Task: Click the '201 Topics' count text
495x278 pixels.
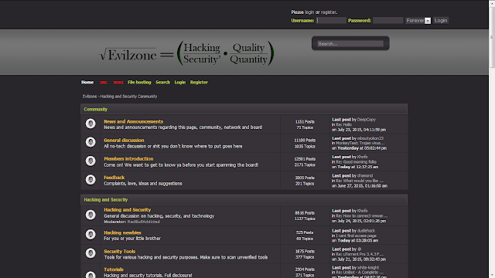Action: pos(305,184)
